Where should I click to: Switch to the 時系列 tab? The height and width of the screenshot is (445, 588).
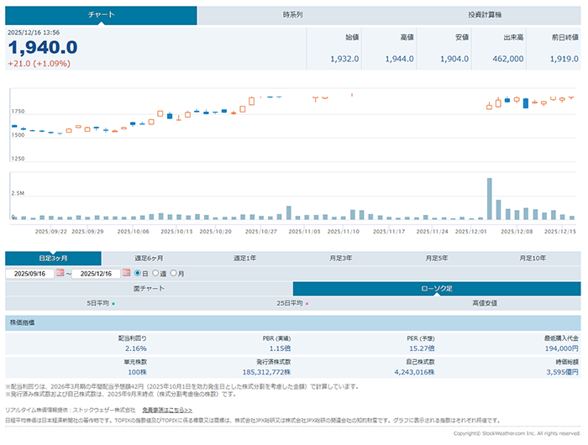[x=292, y=15]
